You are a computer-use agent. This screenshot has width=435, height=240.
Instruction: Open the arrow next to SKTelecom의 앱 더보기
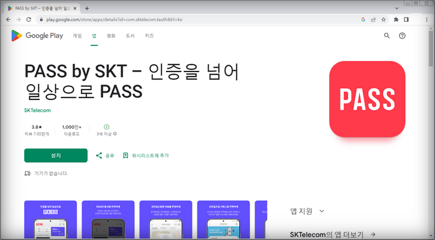pyautogui.click(x=373, y=235)
